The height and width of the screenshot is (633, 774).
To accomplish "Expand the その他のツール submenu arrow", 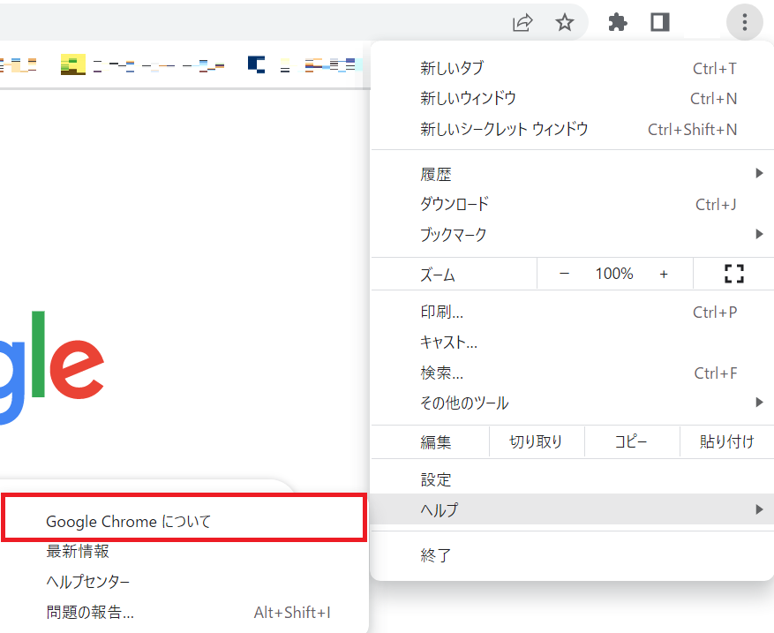I will pyautogui.click(x=759, y=403).
